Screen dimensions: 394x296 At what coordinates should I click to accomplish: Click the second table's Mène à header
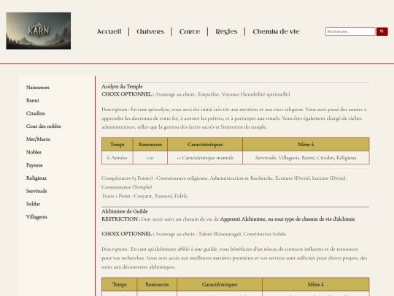[x=316, y=284]
